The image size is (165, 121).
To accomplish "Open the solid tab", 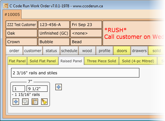I will [156, 50].
